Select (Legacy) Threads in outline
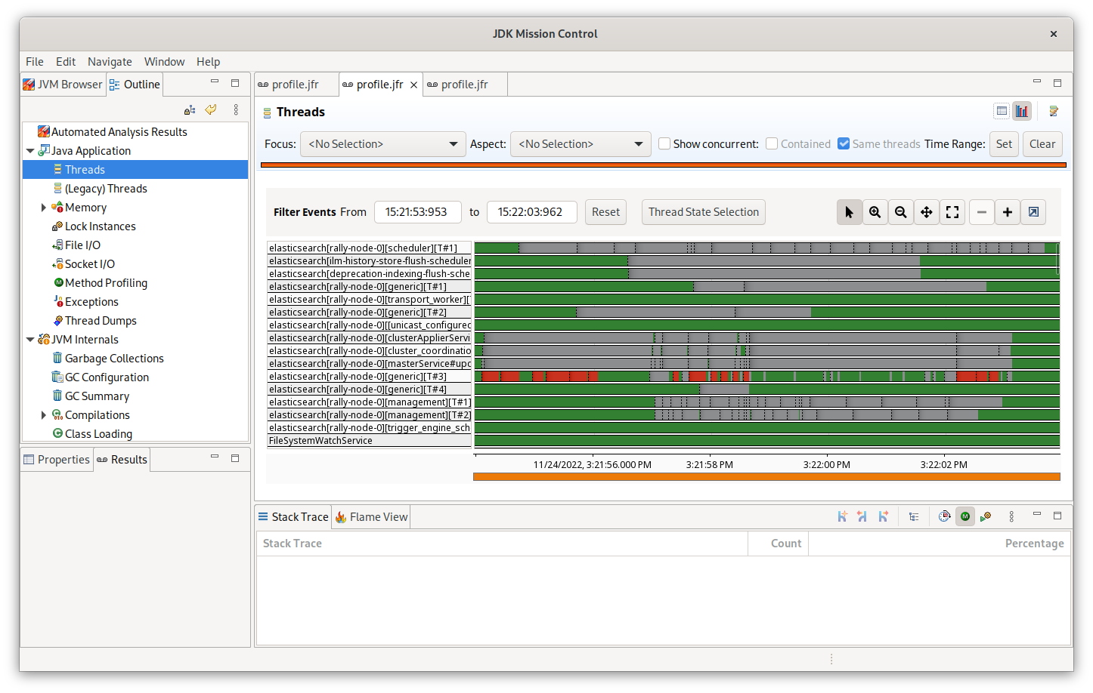This screenshot has width=1093, height=693. tap(106, 189)
